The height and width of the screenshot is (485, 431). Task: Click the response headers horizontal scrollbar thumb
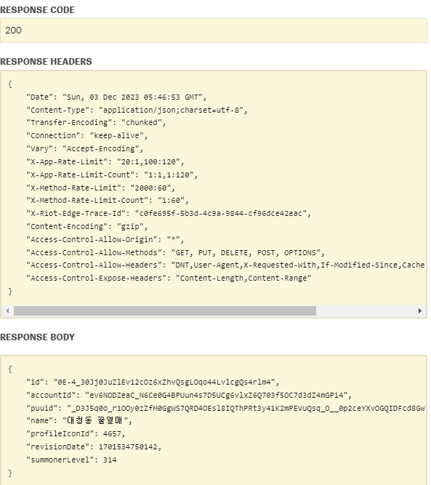pos(165,310)
